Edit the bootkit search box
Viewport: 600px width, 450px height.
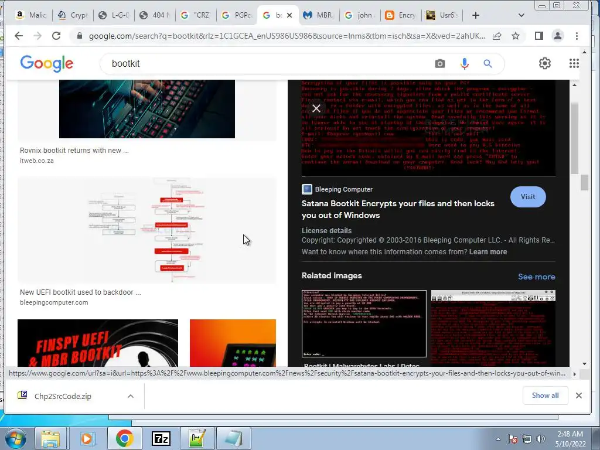tap(268, 63)
